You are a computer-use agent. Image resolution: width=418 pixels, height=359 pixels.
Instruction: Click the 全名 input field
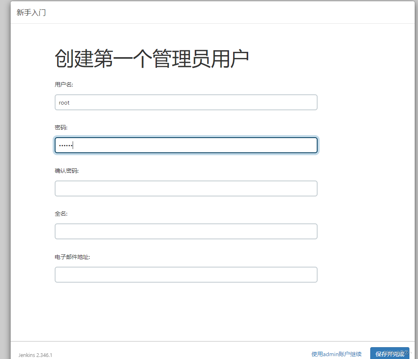(186, 231)
